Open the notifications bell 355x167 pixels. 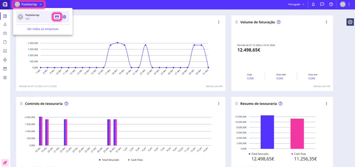313,4
